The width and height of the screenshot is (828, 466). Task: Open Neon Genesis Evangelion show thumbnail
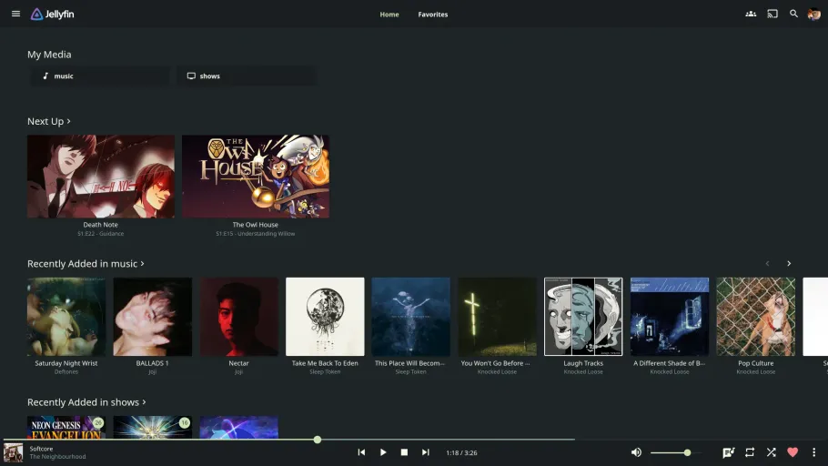point(66,428)
